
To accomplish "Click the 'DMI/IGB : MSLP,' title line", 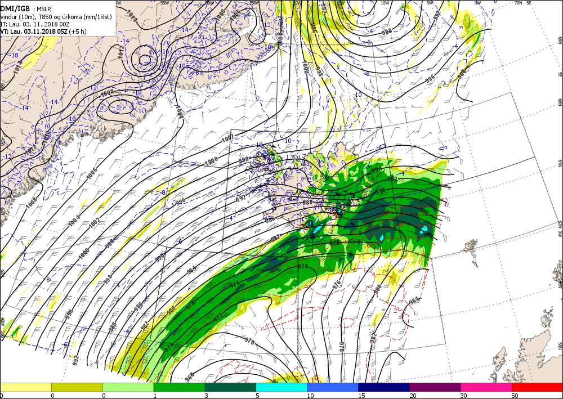I will click(x=26, y=10).
